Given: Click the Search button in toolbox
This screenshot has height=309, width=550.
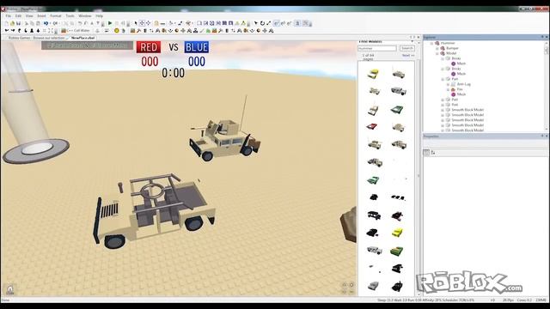Looking at the screenshot, I should [406, 48].
